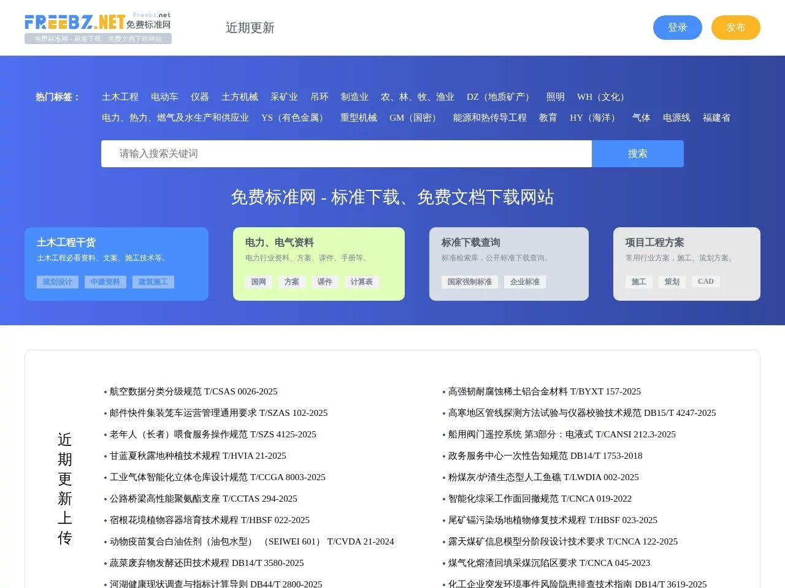Click the 搜索 search button
The width and height of the screenshot is (785, 588).
(x=637, y=154)
